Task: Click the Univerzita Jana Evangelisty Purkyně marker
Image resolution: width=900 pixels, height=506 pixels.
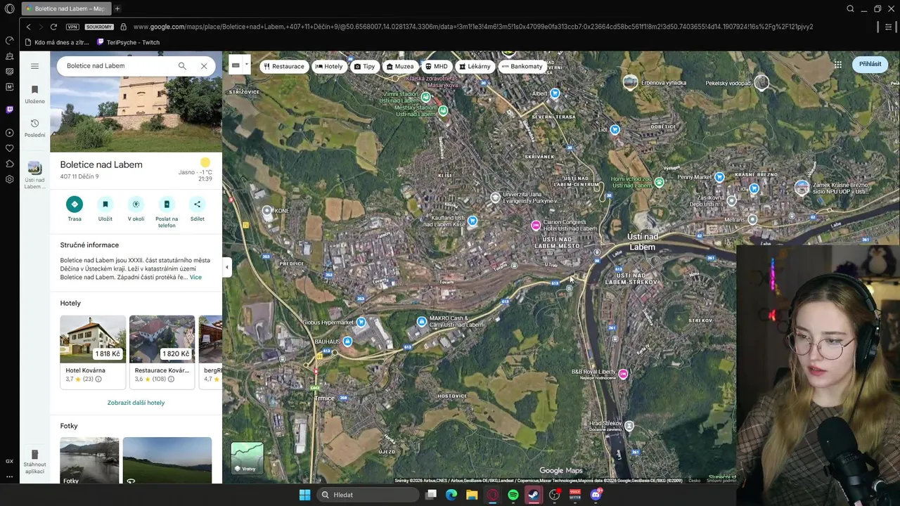Action: (496, 197)
